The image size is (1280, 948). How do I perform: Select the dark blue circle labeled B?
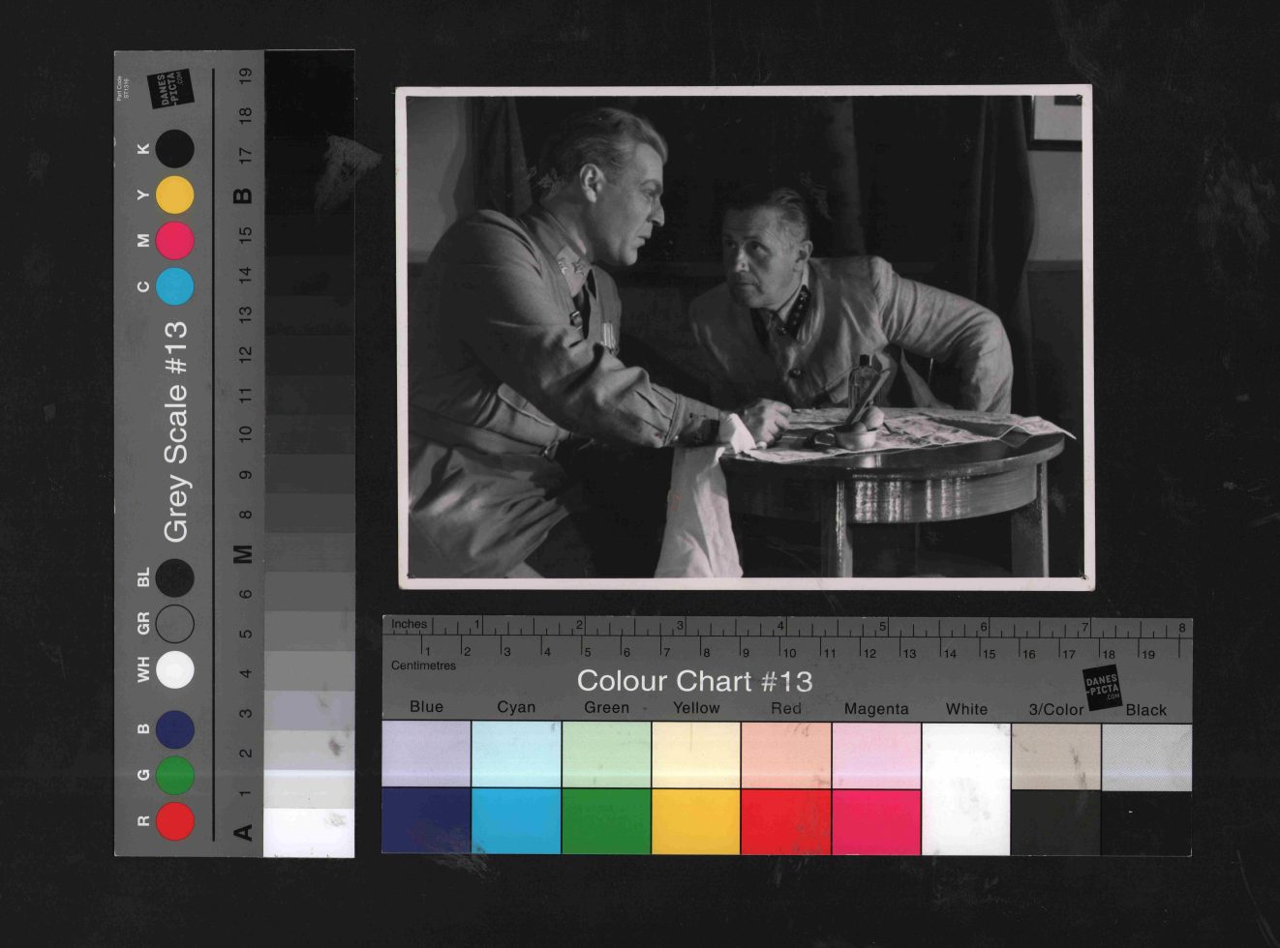(175, 729)
